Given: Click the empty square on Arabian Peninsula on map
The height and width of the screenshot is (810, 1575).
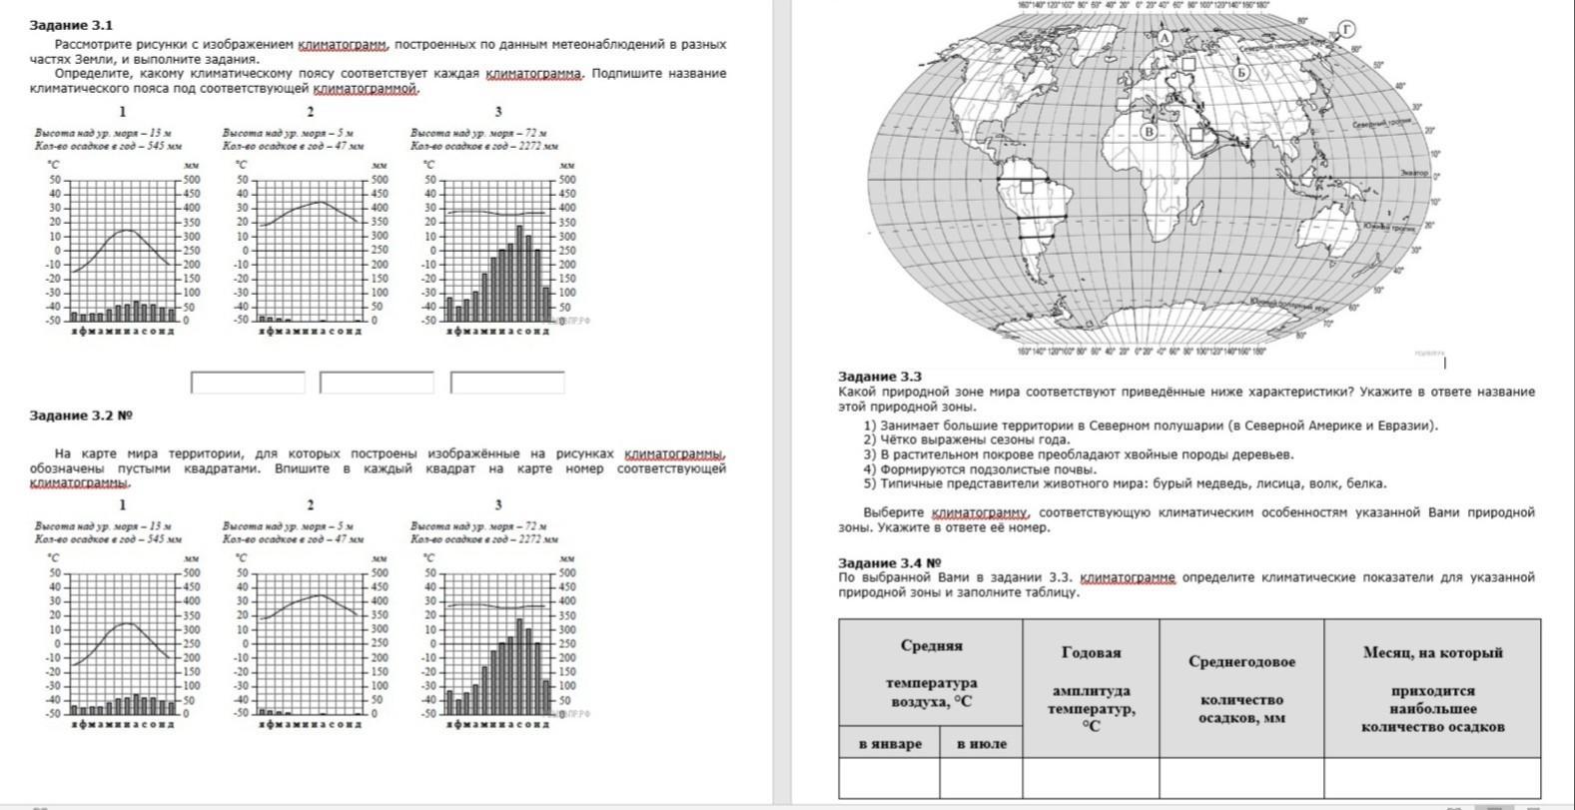Looking at the screenshot, I should pos(1196,135).
